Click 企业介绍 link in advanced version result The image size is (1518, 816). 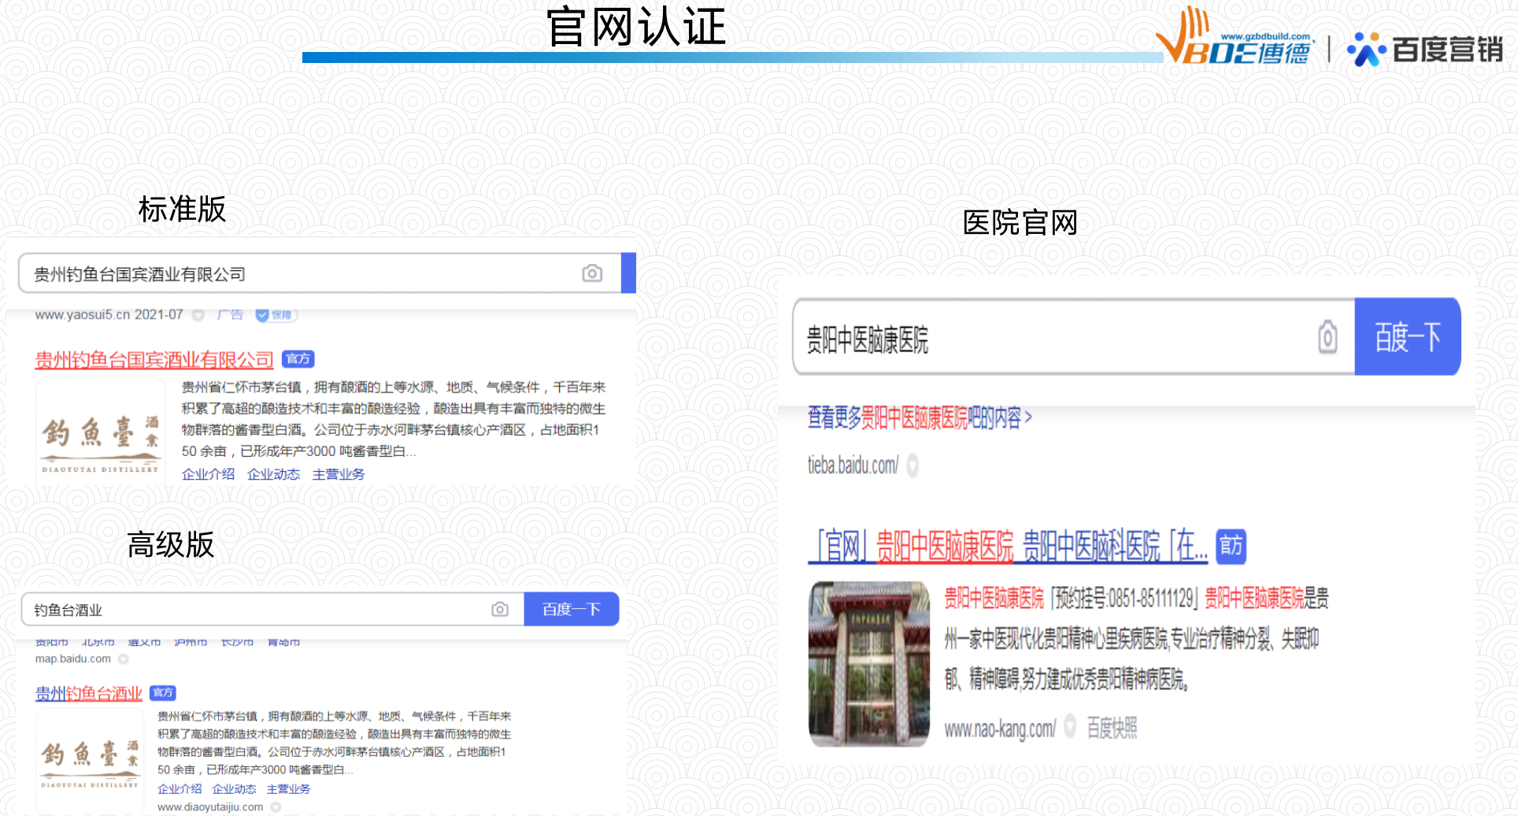click(180, 789)
